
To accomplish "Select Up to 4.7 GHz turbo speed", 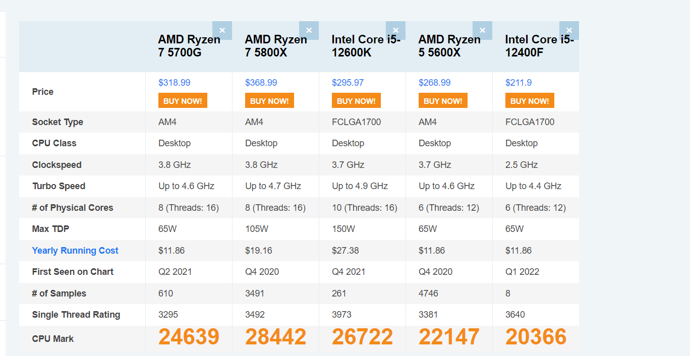I will coord(273,186).
